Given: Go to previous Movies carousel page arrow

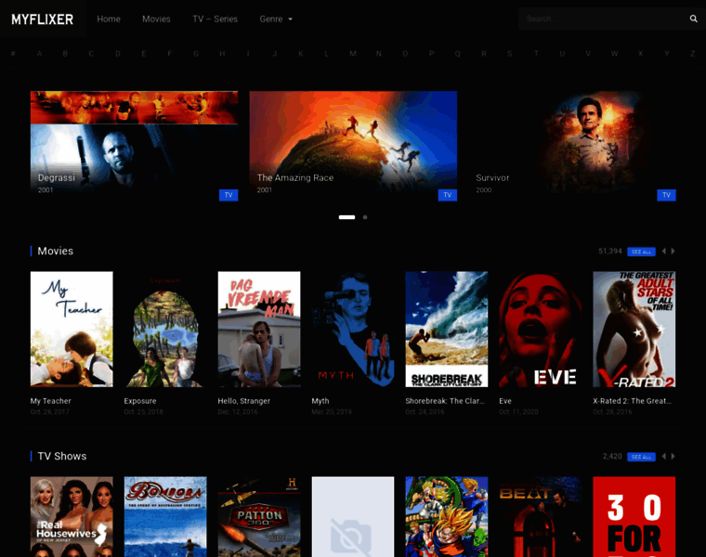Looking at the screenshot, I should pos(663,251).
